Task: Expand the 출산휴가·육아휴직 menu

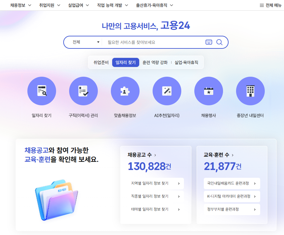Action: pyautogui.click(x=155, y=5)
